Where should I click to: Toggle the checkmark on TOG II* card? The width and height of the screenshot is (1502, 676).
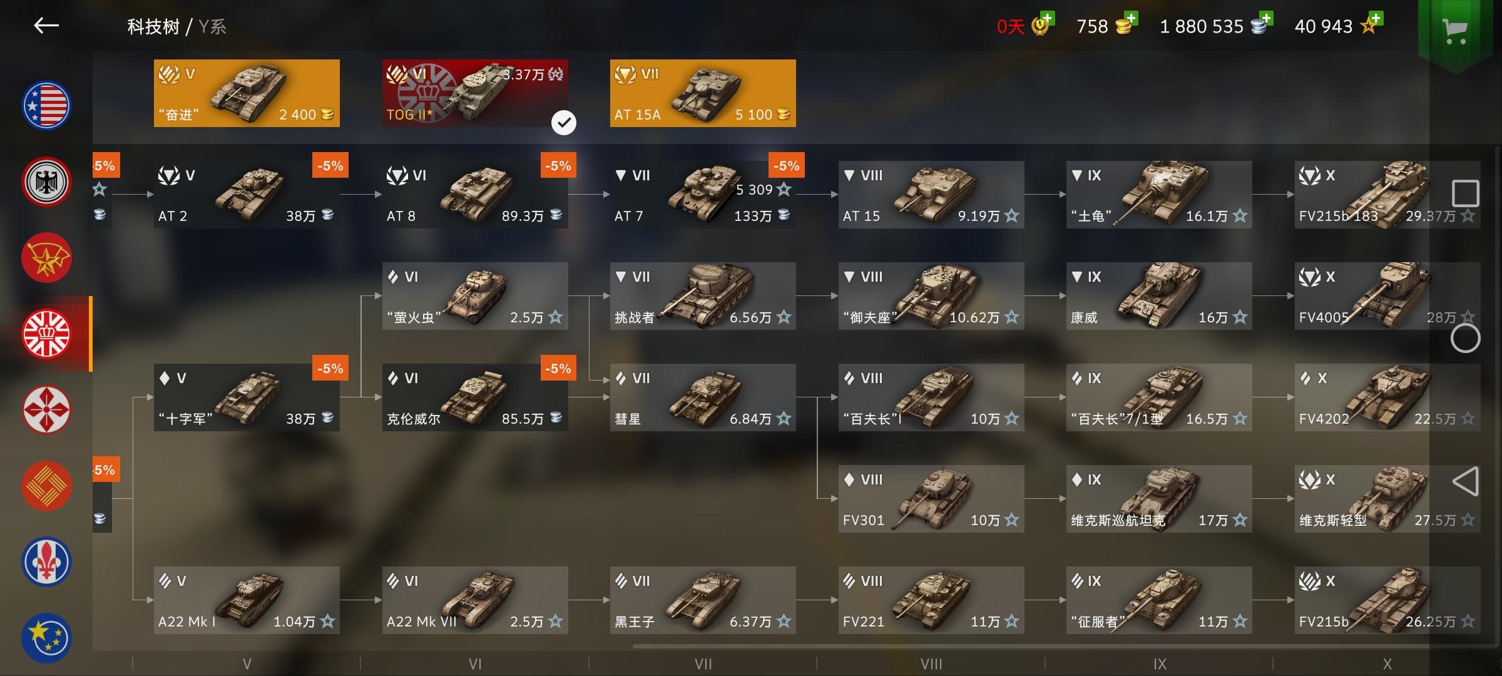point(564,123)
